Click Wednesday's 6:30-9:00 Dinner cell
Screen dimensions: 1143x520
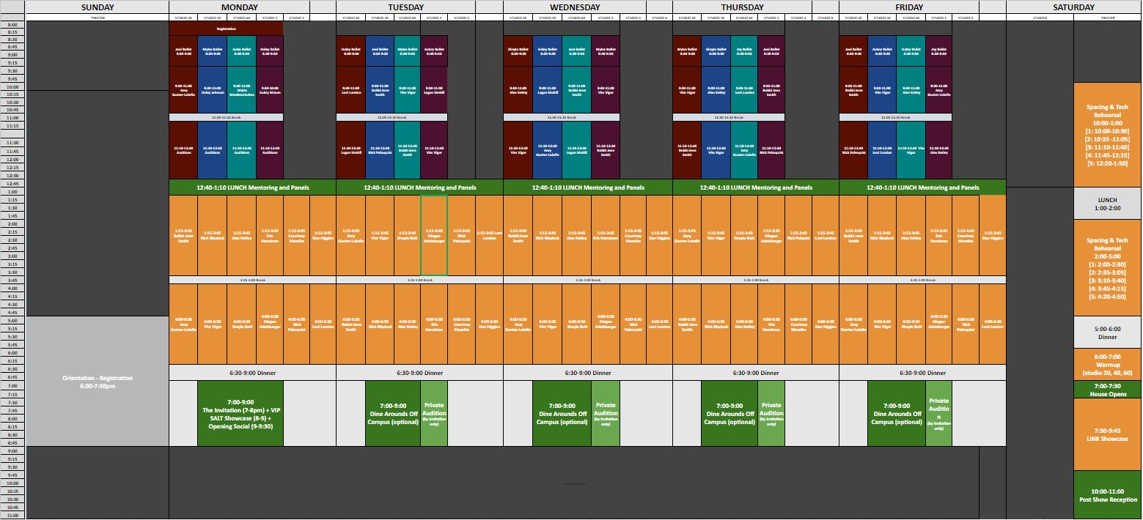pyautogui.click(x=587, y=373)
